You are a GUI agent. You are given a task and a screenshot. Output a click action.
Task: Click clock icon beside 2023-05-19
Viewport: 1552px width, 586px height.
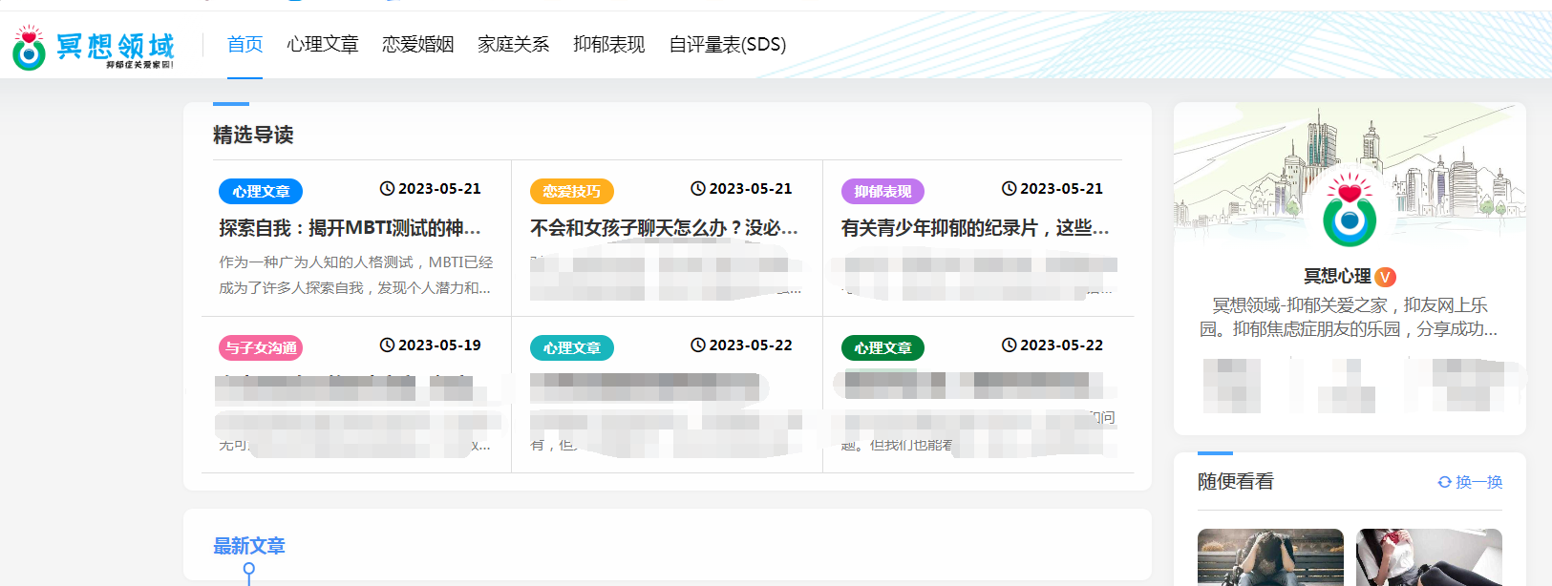387,345
